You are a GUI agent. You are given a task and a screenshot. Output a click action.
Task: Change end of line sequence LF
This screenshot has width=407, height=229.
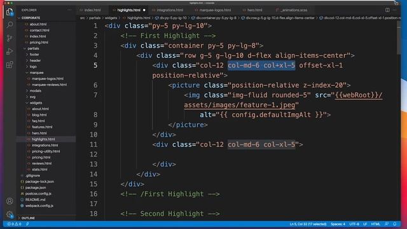coord(365,224)
